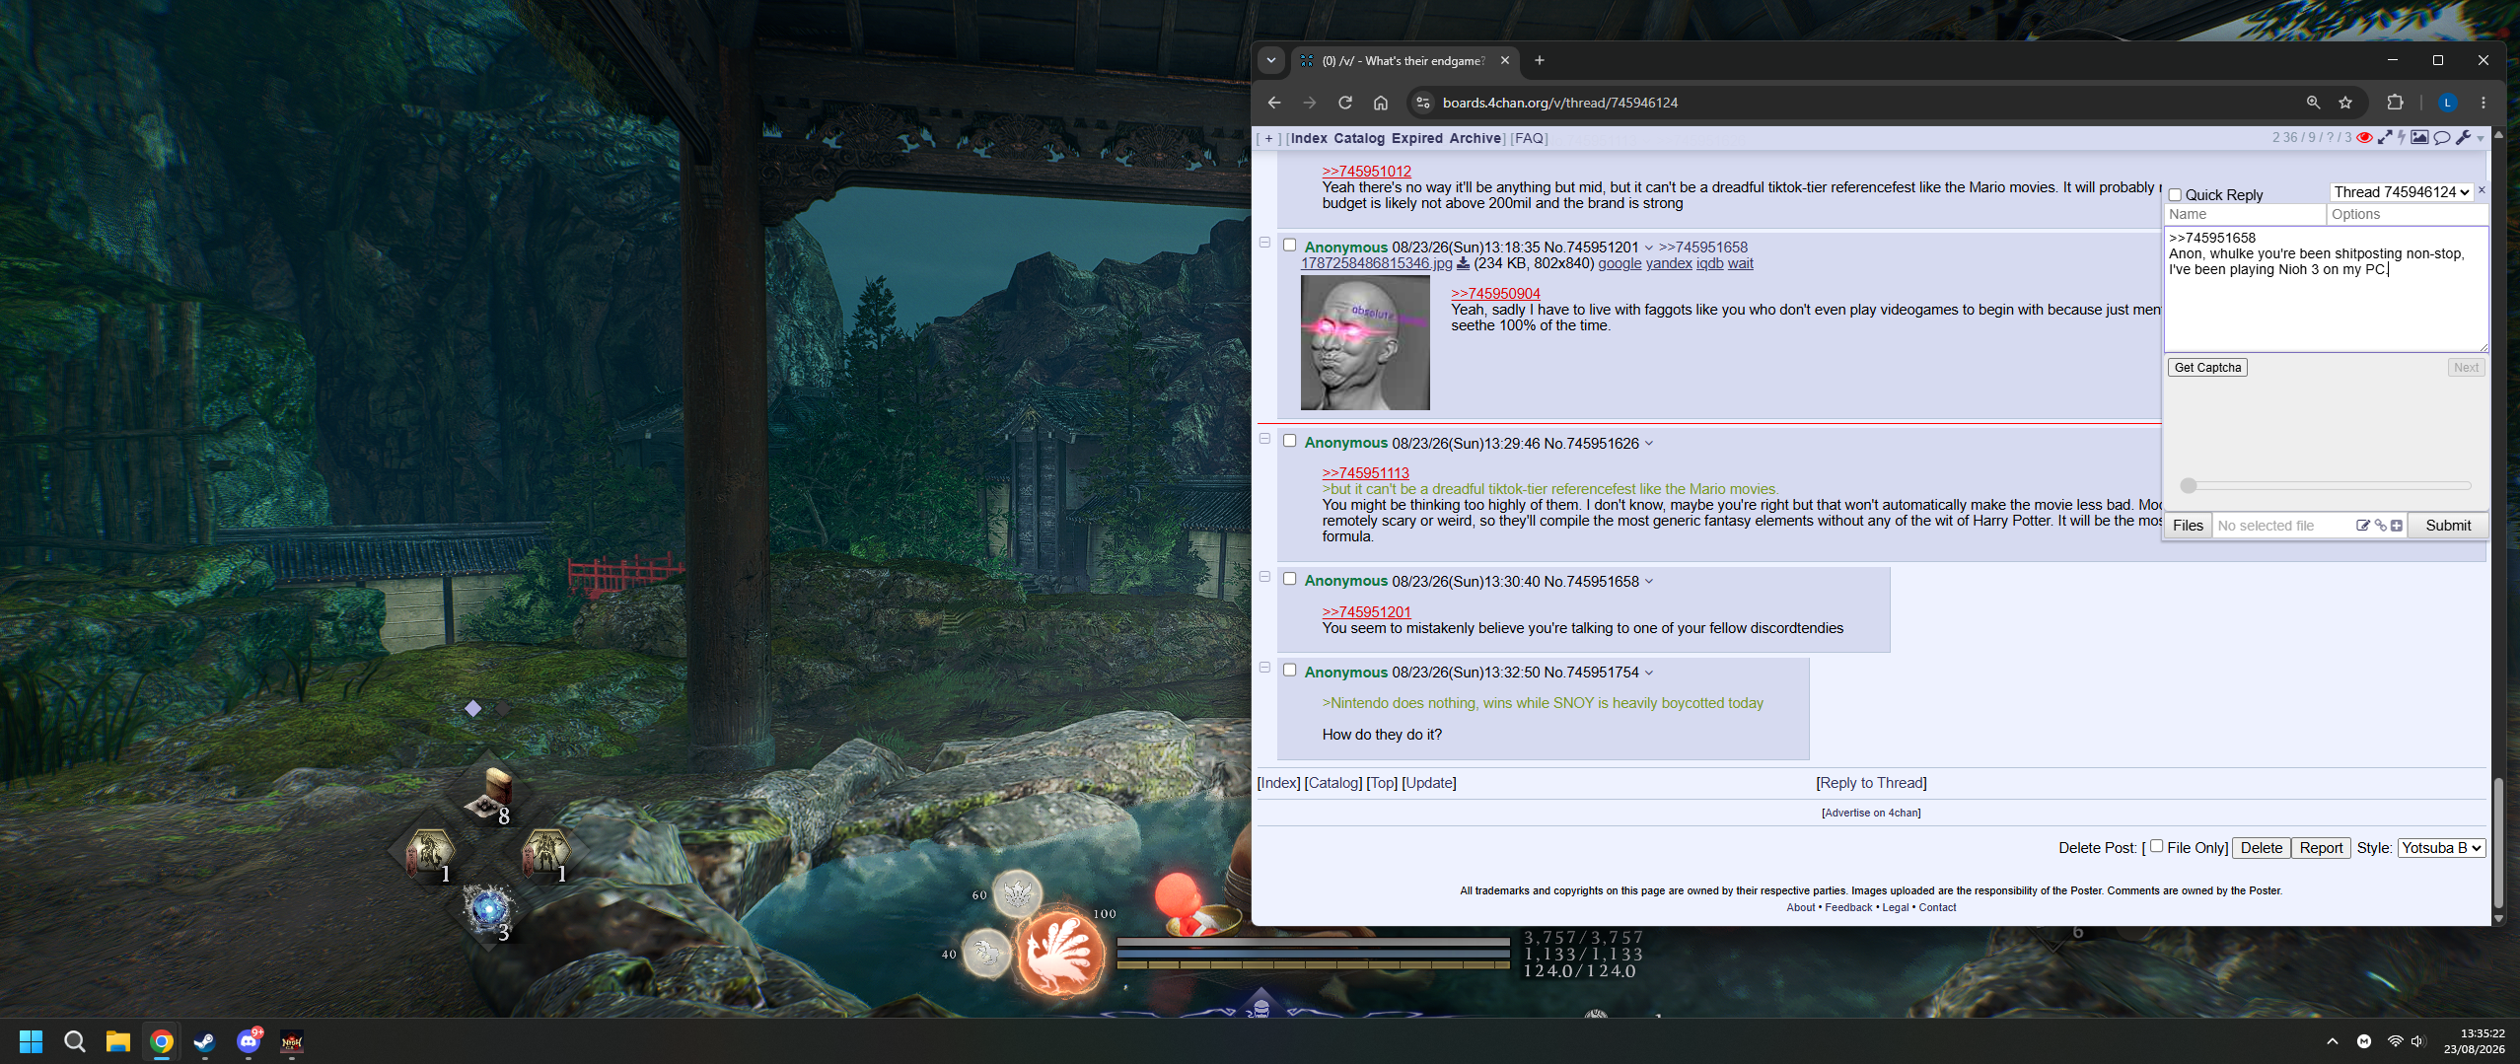Click the Get Captcha button
The image size is (2520, 1064).
[2207, 368]
